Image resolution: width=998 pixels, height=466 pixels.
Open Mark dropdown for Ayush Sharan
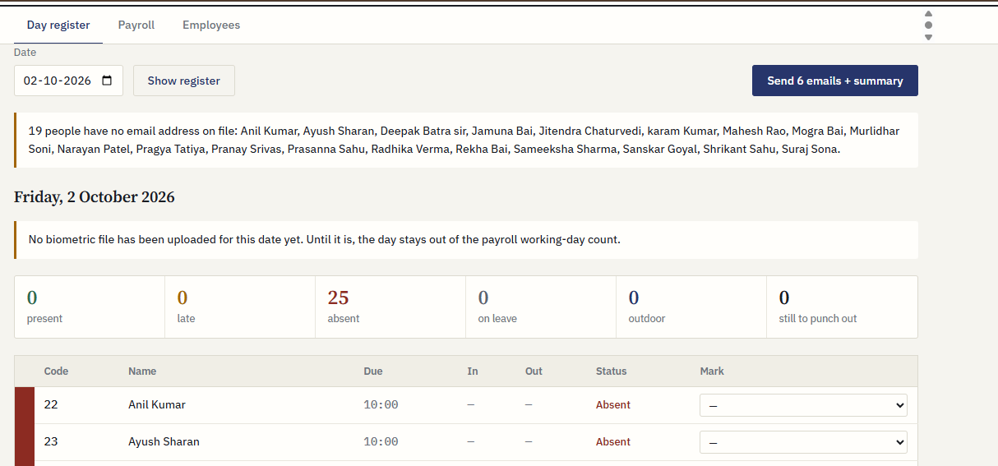803,442
